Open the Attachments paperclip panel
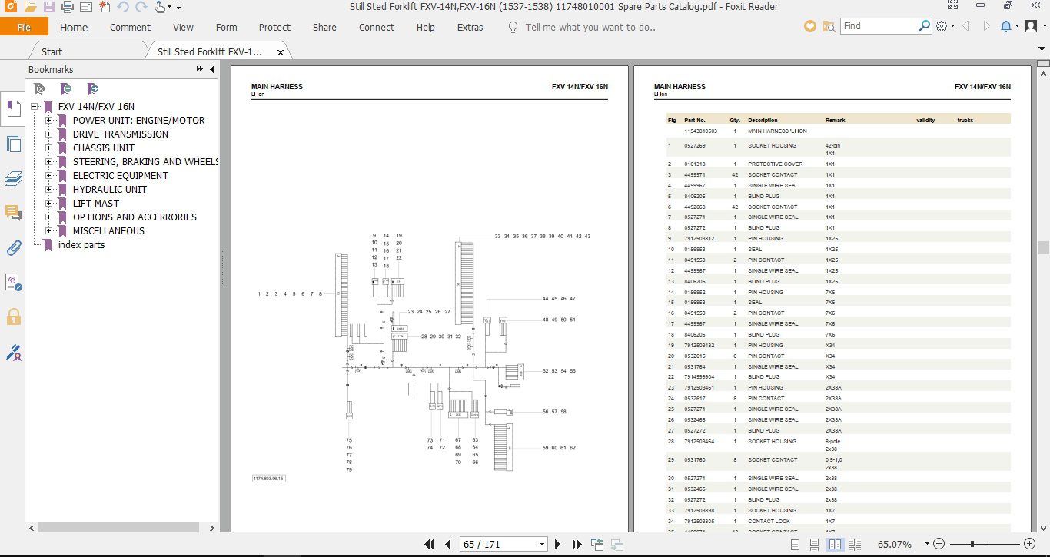 13,247
